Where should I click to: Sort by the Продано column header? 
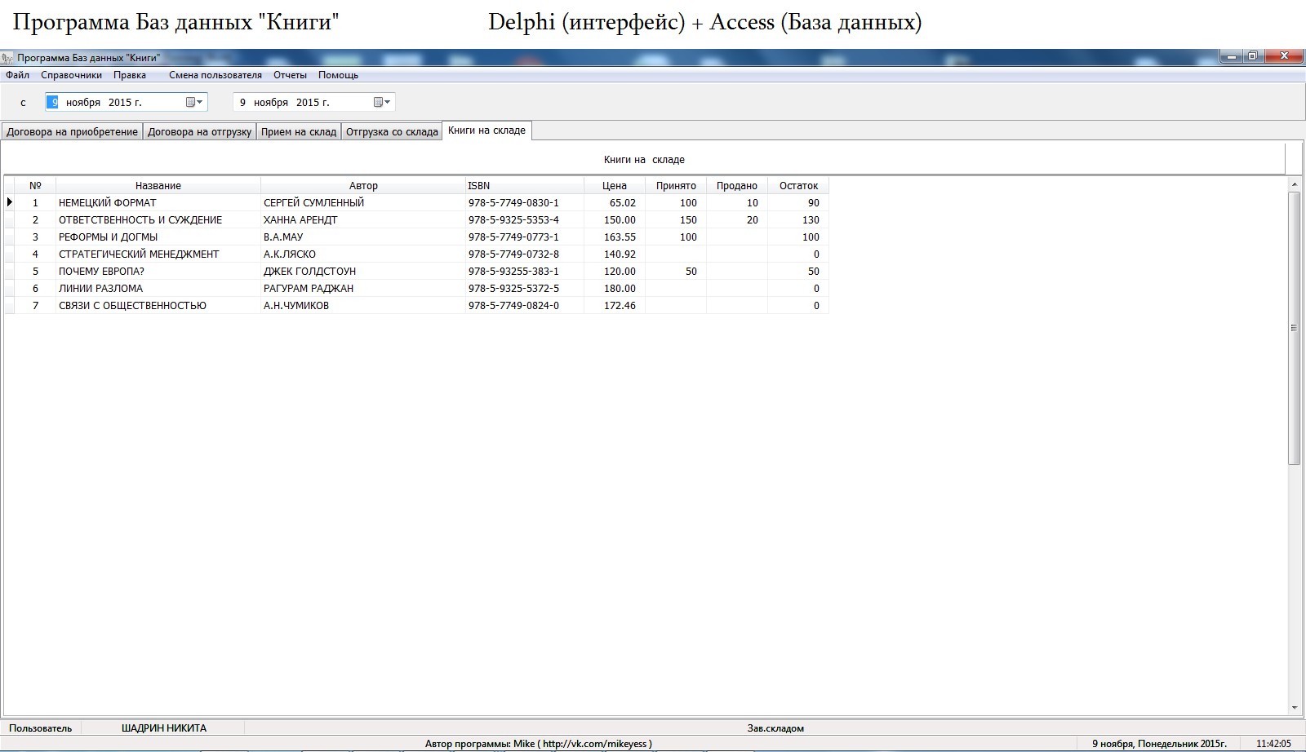click(737, 185)
